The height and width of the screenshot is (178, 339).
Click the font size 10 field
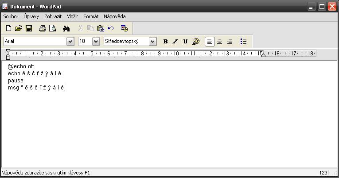(x=86, y=42)
